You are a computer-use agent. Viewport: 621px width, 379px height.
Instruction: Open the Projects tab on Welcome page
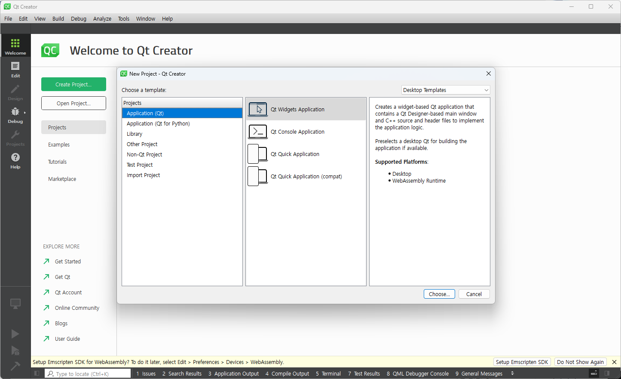coord(73,127)
